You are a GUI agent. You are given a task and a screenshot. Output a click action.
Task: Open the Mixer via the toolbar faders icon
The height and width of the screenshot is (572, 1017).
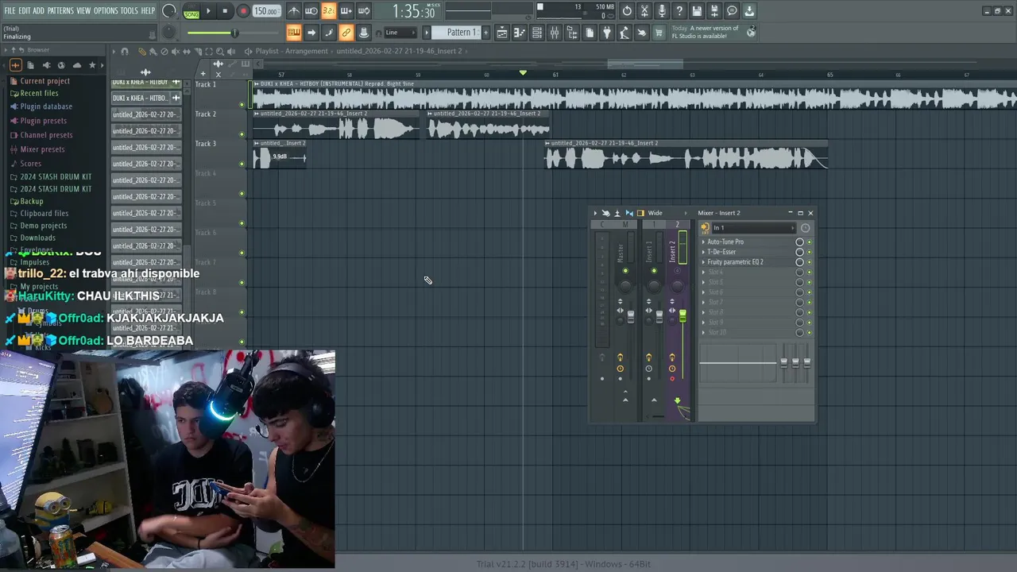555,33
